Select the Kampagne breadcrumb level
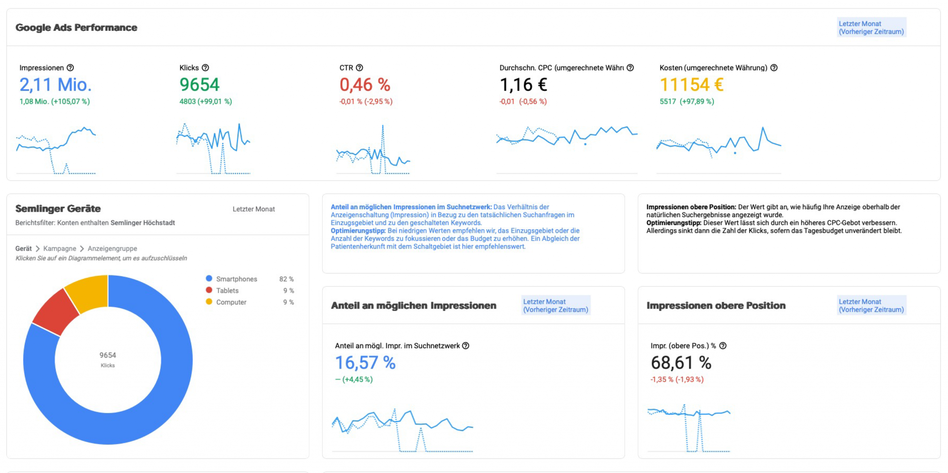This screenshot has height=473, width=948. (x=60, y=249)
